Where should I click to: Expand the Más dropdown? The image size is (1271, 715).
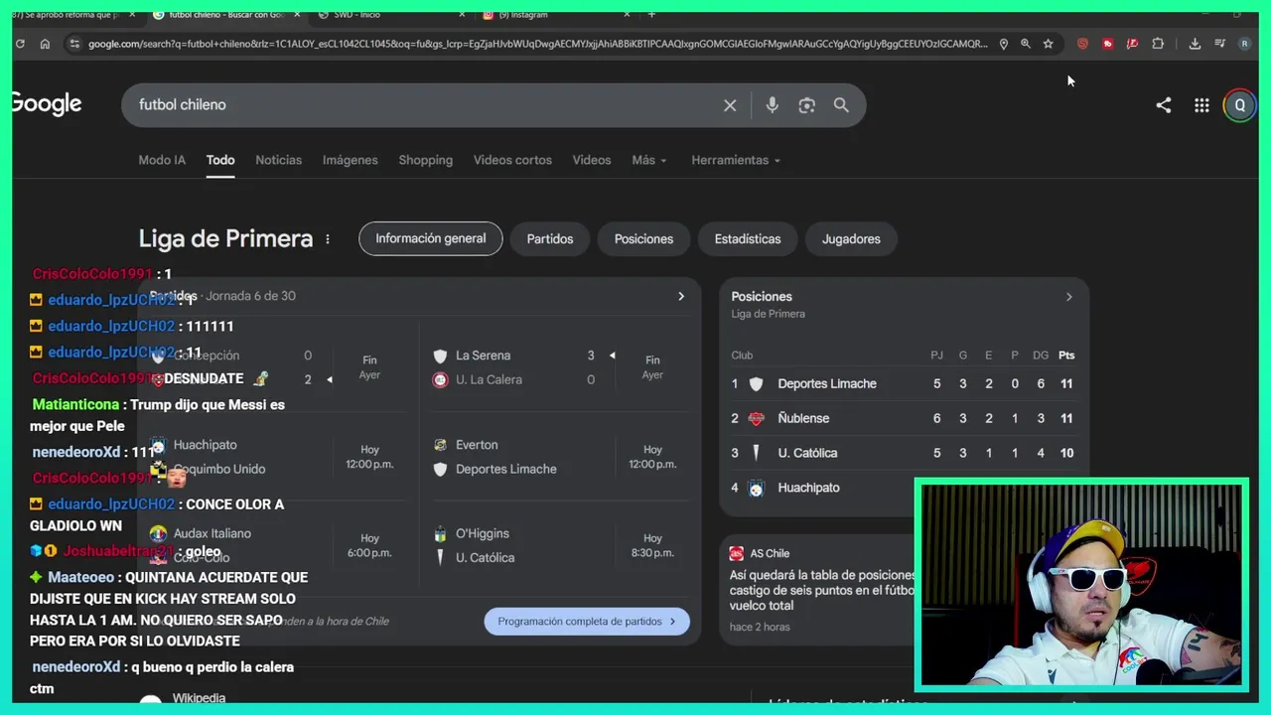(x=649, y=160)
